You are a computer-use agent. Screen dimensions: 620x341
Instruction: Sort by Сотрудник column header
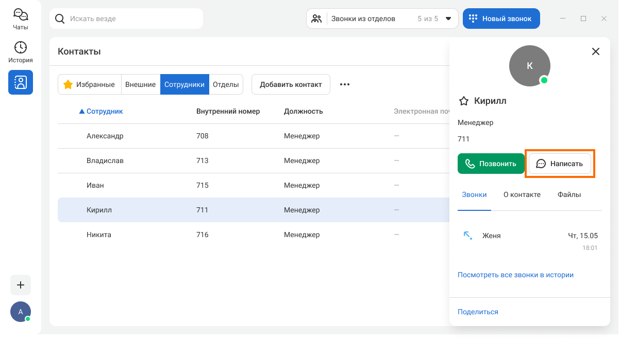coord(104,111)
